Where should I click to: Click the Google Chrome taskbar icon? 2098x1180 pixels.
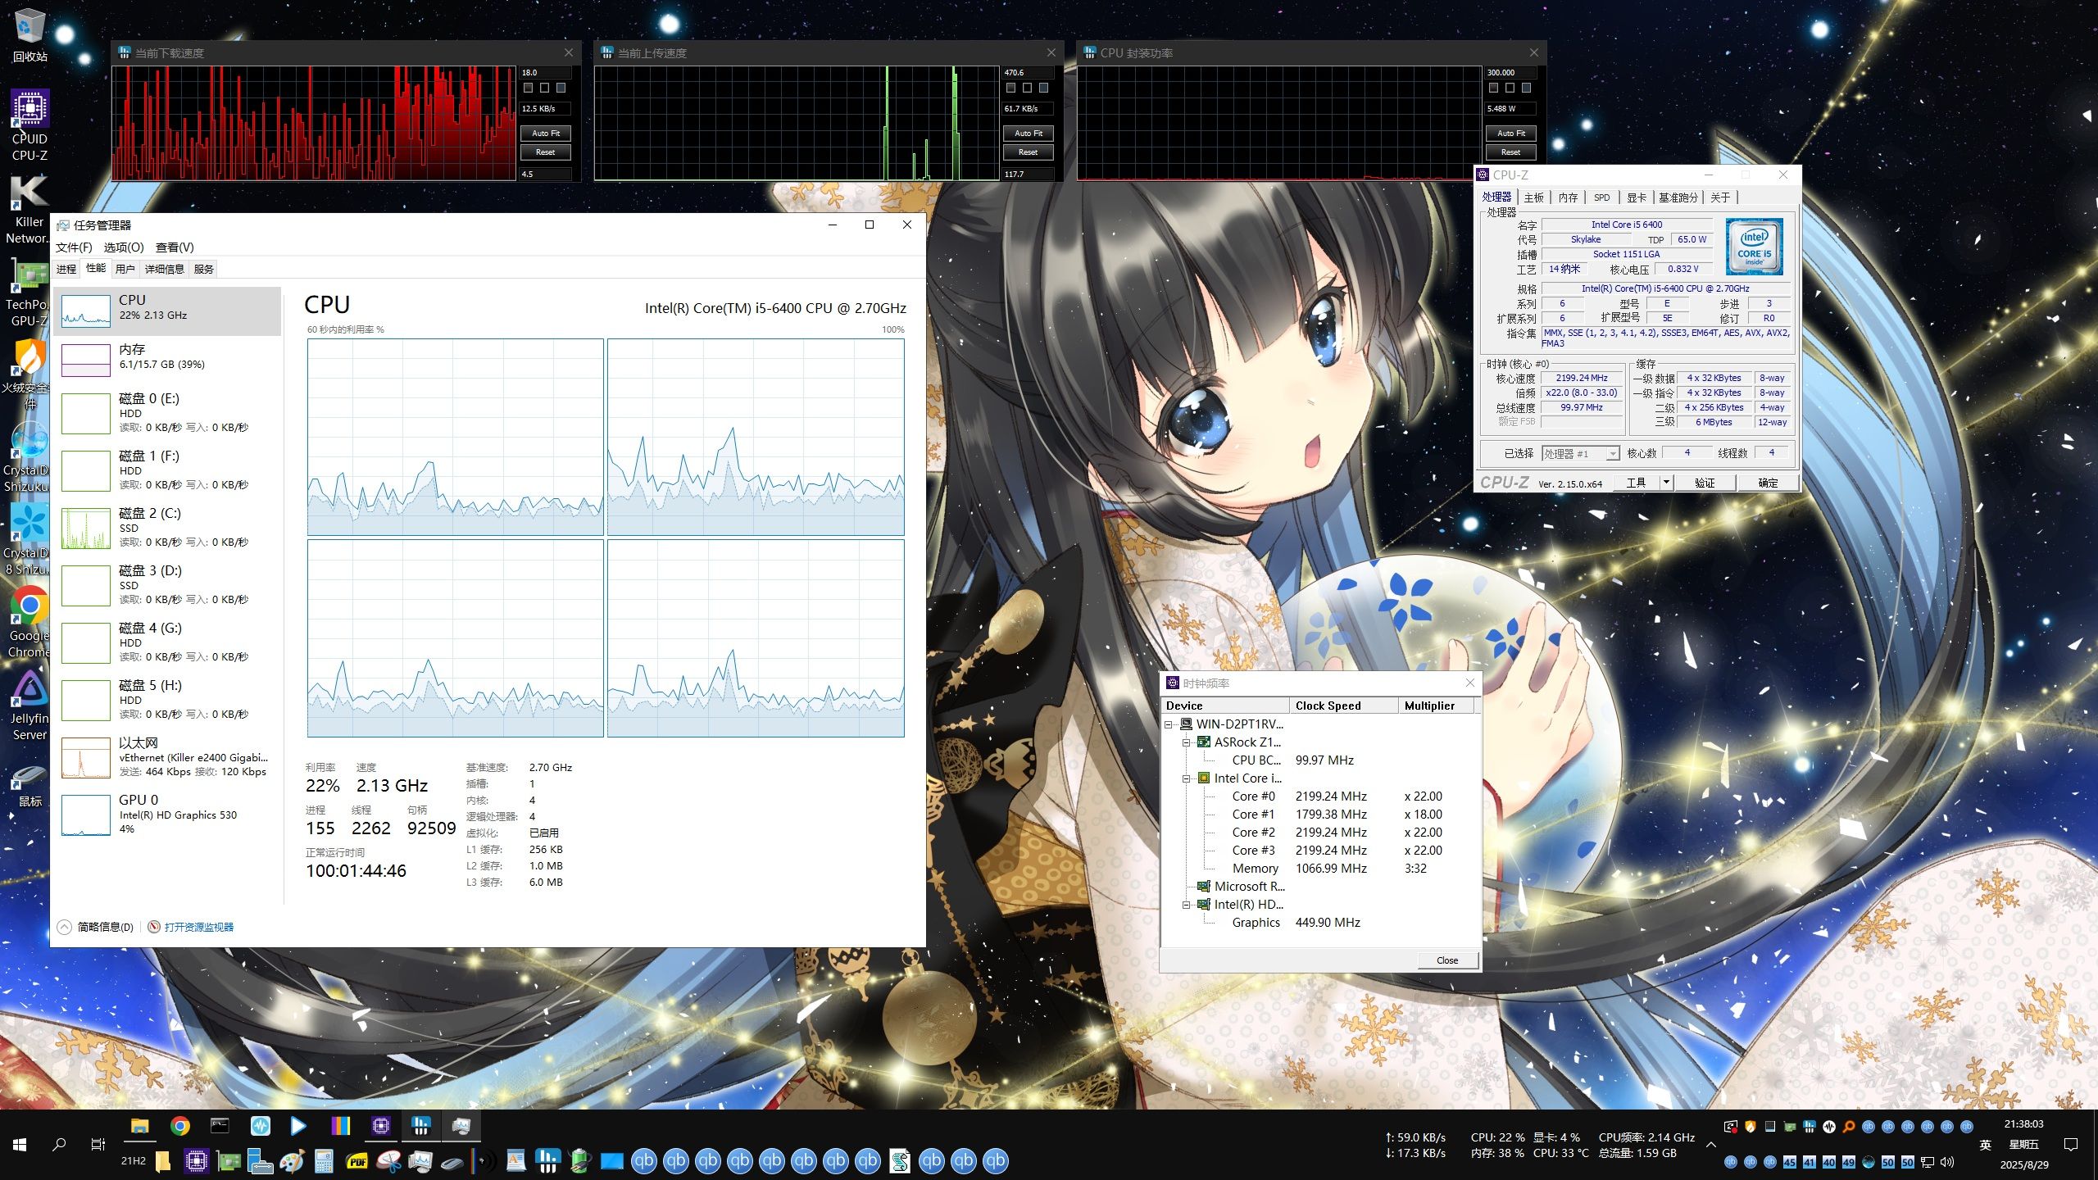pyautogui.click(x=179, y=1126)
